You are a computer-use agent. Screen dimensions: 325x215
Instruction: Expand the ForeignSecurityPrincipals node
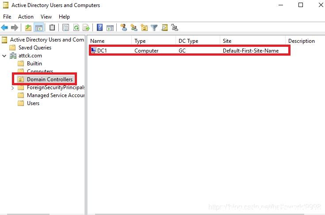pyautogui.click(x=13, y=88)
